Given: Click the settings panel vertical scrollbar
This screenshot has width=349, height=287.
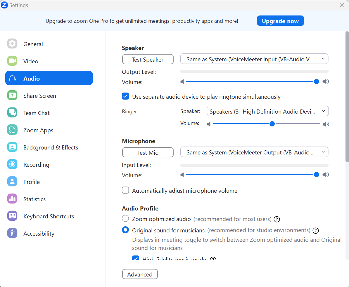Looking at the screenshot, I should coord(347,97).
